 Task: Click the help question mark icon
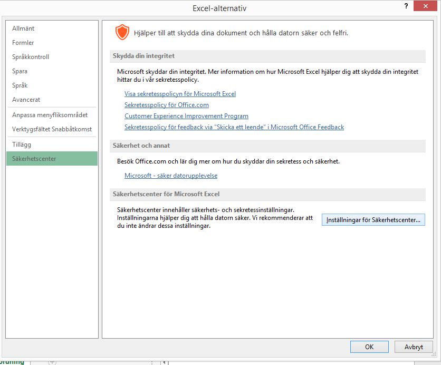(406, 6)
